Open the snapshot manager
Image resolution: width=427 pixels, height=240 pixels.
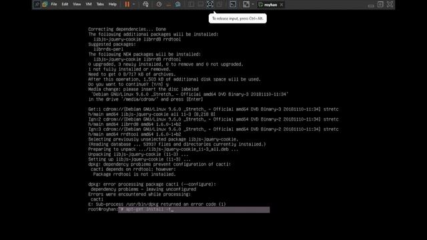(x=178, y=5)
